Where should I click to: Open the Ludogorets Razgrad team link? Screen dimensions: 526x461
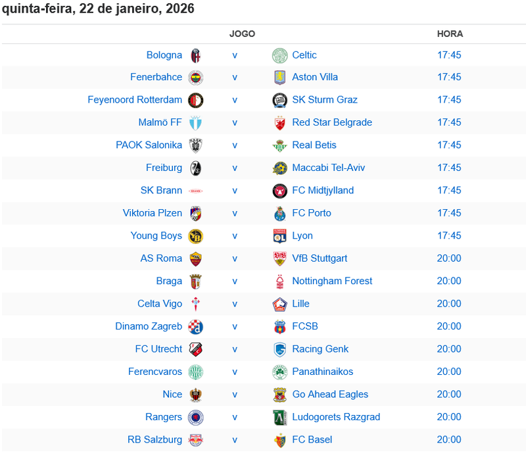[x=336, y=417]
